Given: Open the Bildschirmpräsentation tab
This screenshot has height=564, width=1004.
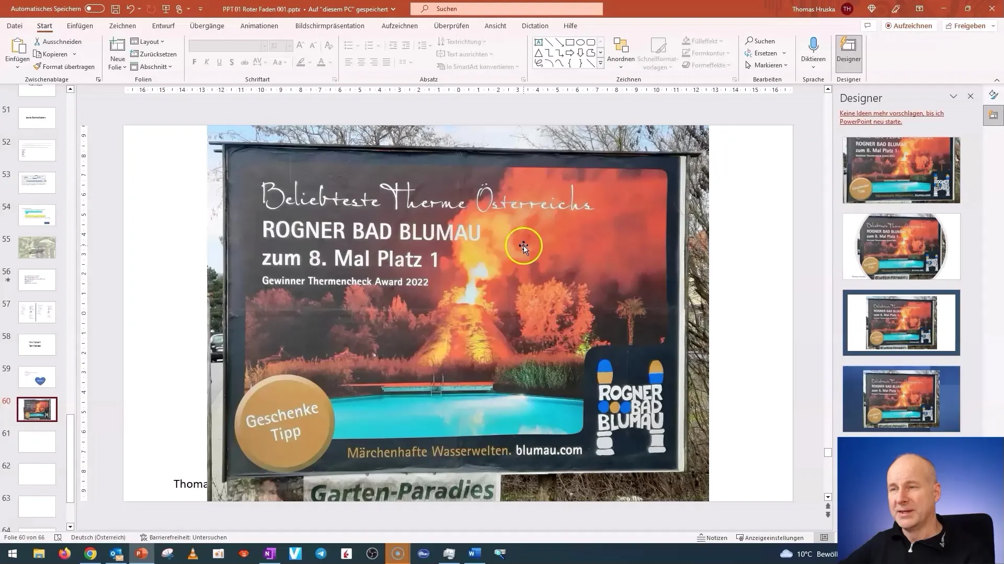Looking at the screenshot, I should pos(330,26).
